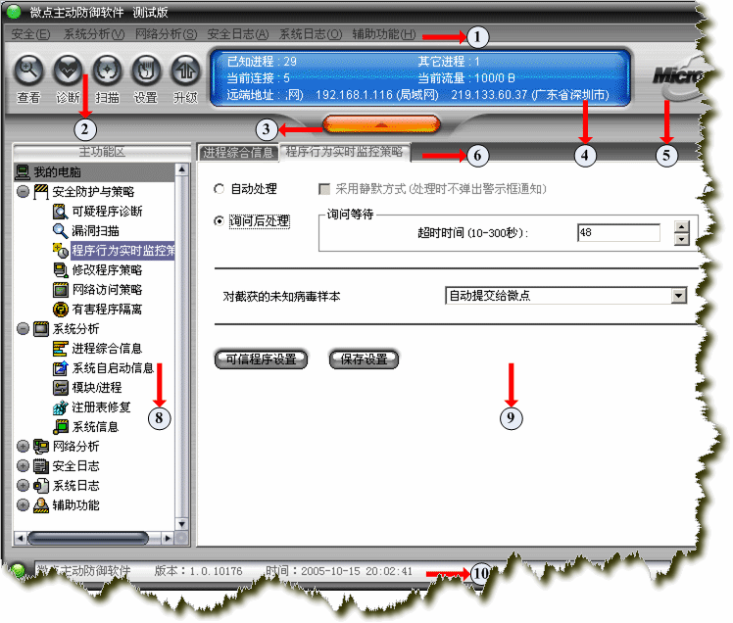Viewport: 733px width, 623px height.
Task: Open 注册表修复 in the sidebar tree
Action: pyautogui.click(x=101, y=407)
